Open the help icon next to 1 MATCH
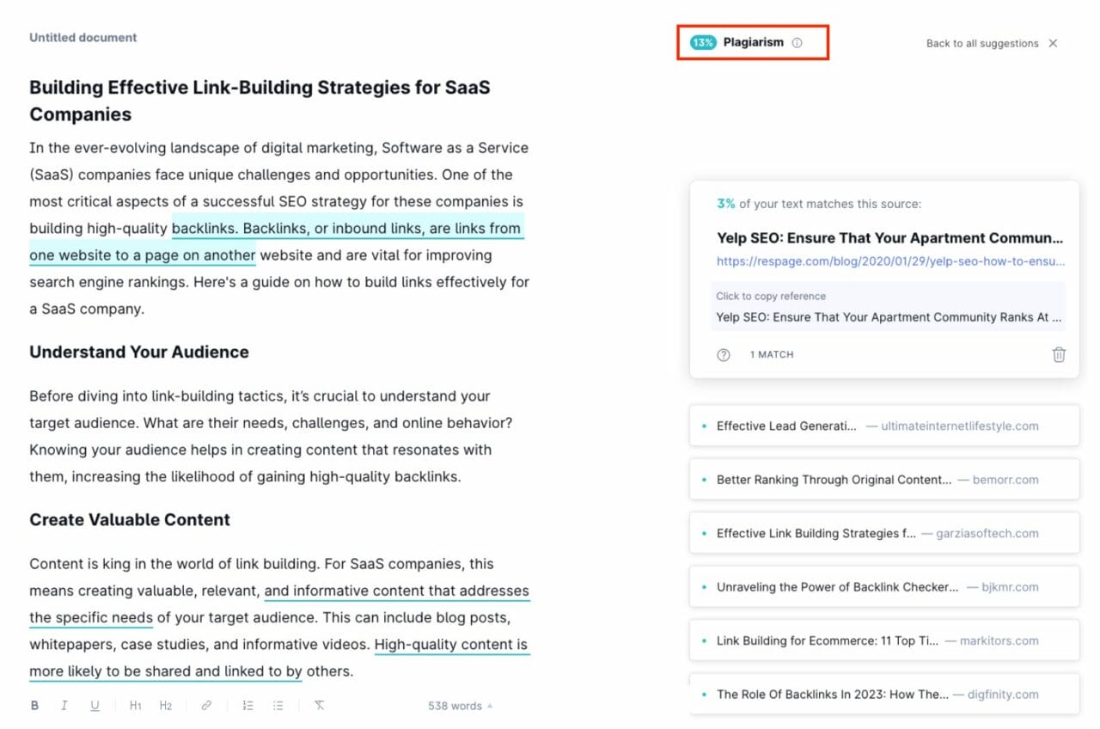This screenshot has height=729, width=1100. click(723, 354)
